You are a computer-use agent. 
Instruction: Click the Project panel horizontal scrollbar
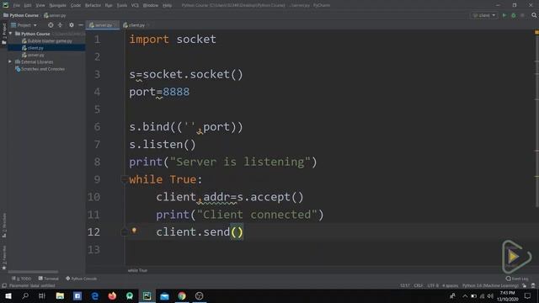(x=33, y=272)
